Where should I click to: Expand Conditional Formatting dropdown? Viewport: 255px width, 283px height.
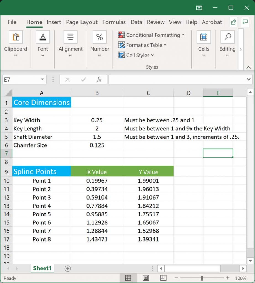(x=183, y=35)
